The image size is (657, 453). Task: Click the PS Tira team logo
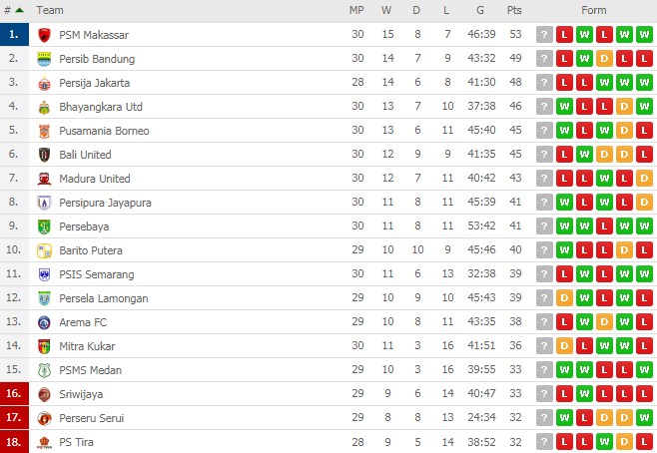point(44,442)
